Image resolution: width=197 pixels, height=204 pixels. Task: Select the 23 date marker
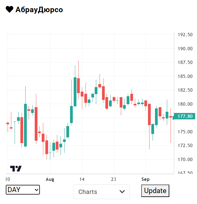(114, 179)
